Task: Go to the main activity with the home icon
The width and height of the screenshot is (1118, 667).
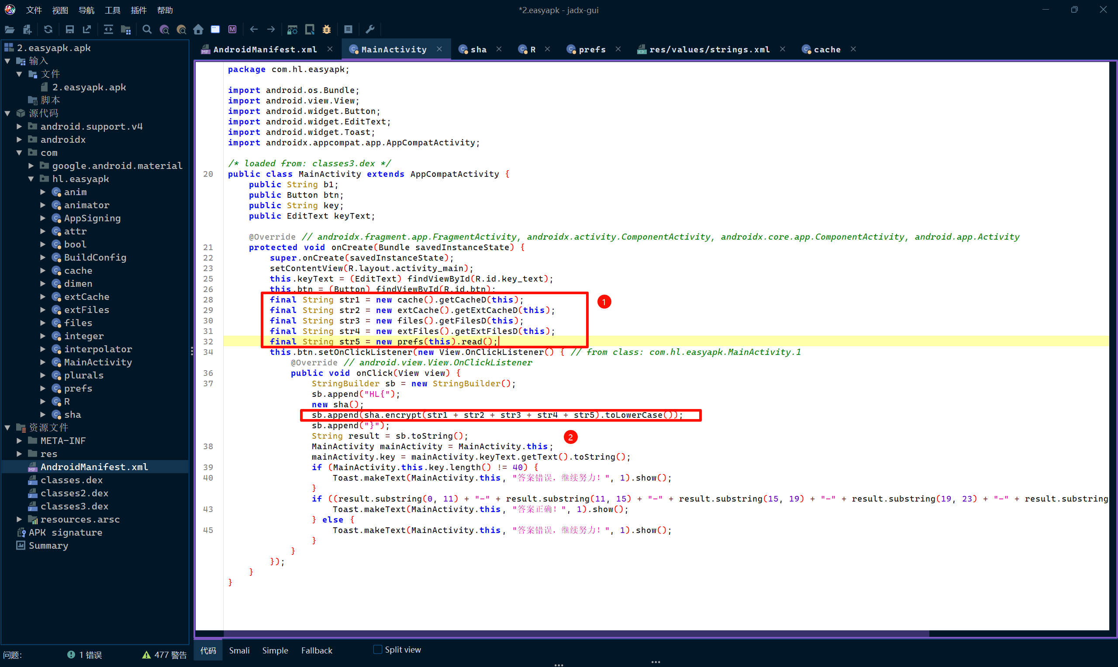Action: click(198, 30)
